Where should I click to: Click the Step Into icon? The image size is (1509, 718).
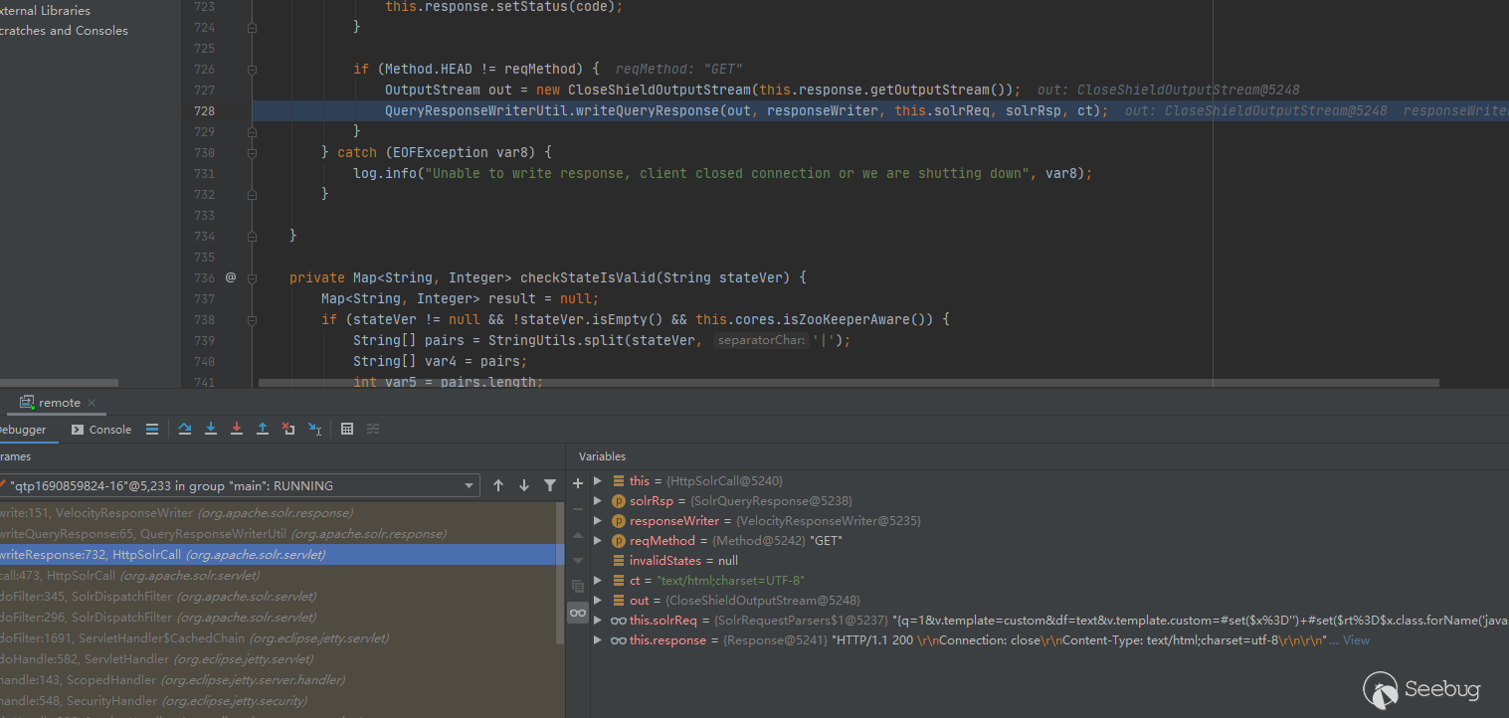(211, 430)
